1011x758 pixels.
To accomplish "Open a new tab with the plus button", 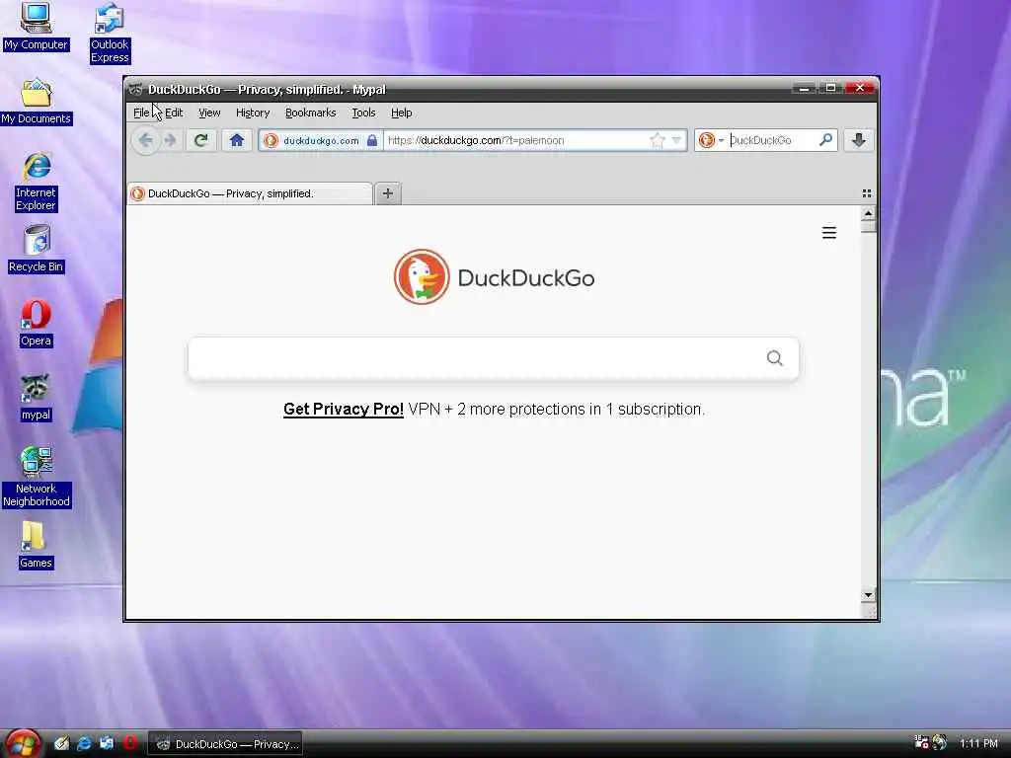I will pos(387,192).
